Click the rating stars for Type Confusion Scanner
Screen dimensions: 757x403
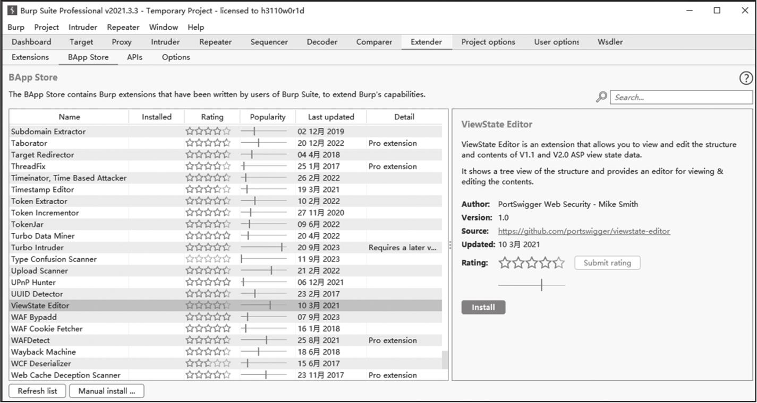[208, 259]
